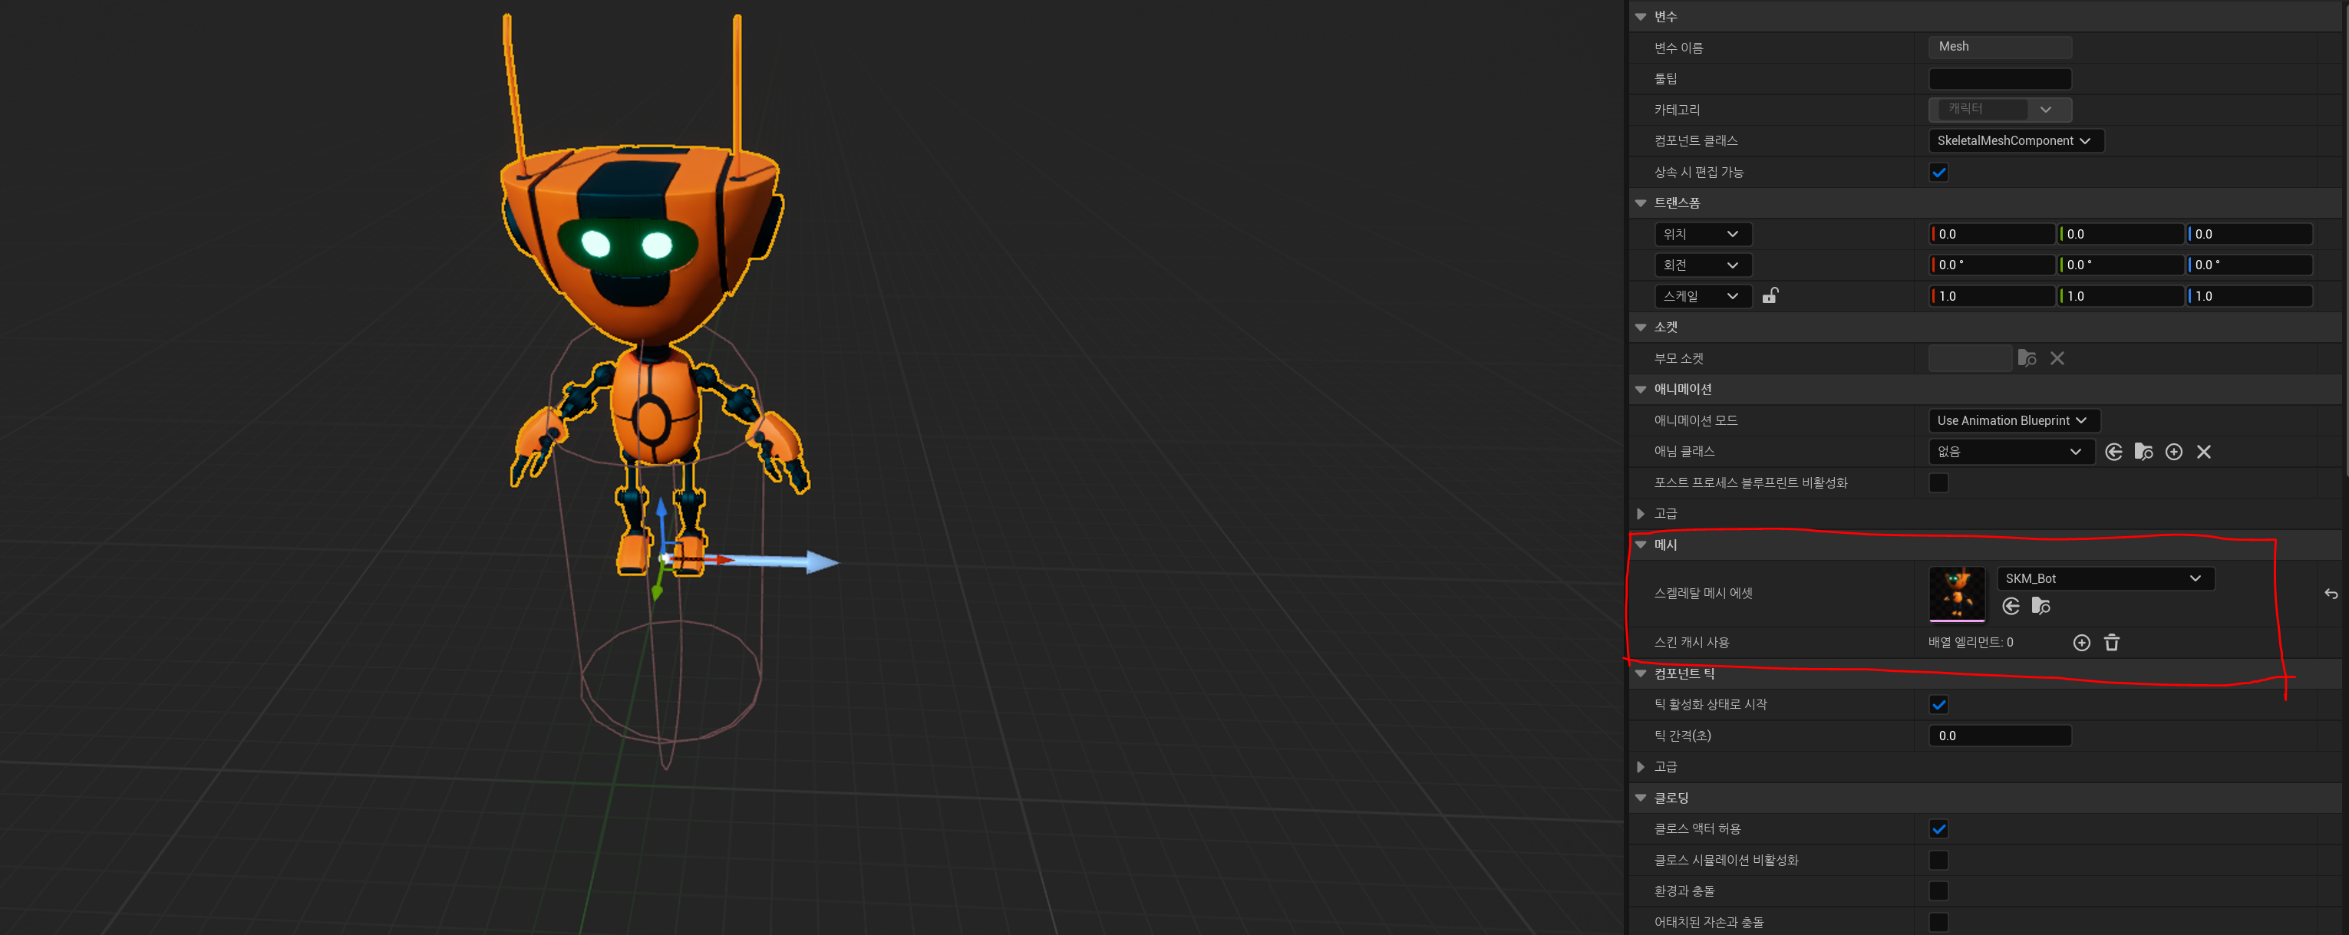The image size is (2349, 935).
Task: Clear the 부모 소켓 field with X
Action: tap(2057, 358)
